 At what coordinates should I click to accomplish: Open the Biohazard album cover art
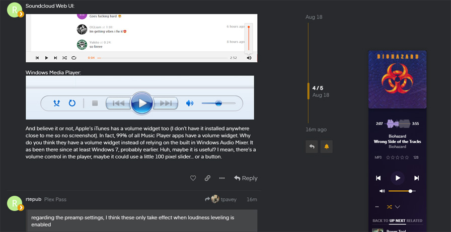[398, 79]
